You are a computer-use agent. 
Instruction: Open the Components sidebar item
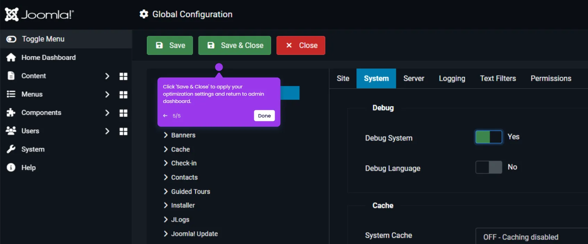(x=41, y=113)
